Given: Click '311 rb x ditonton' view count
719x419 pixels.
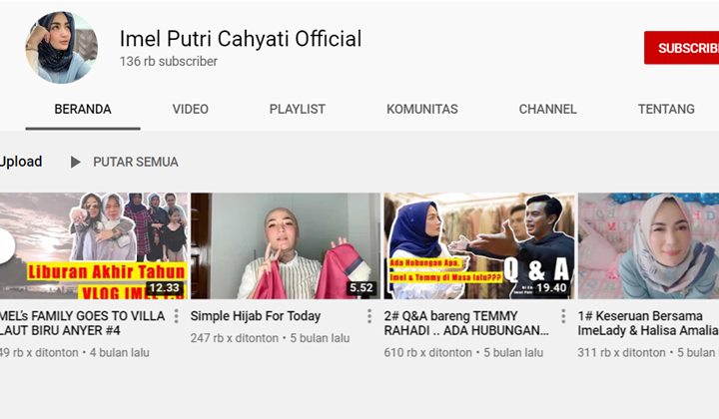Looking at the screenshot, I should (x=621, y=352).
